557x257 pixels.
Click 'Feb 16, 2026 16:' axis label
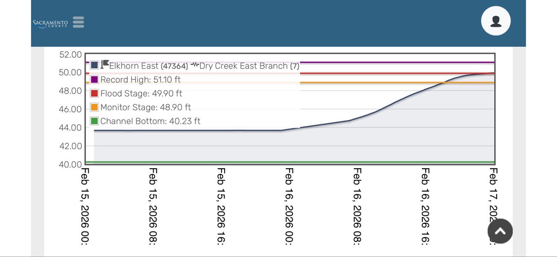(425, 207)
